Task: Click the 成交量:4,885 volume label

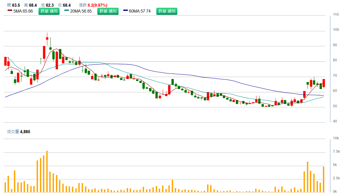Action: tap(18, 132)
